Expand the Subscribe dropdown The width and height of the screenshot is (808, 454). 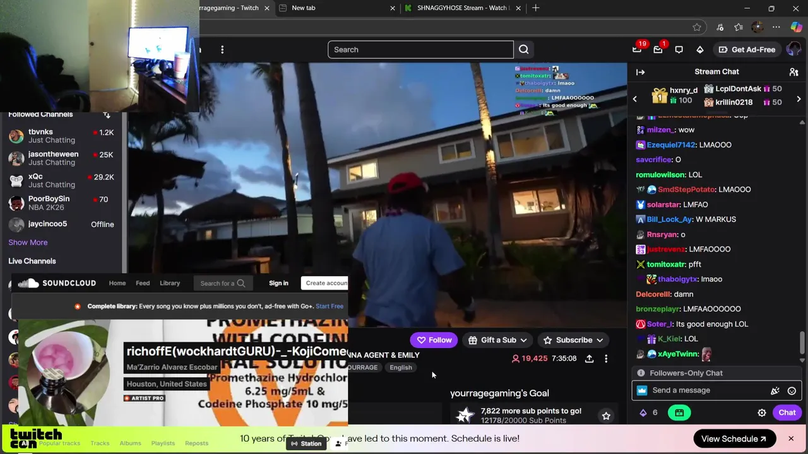(573, 340)
